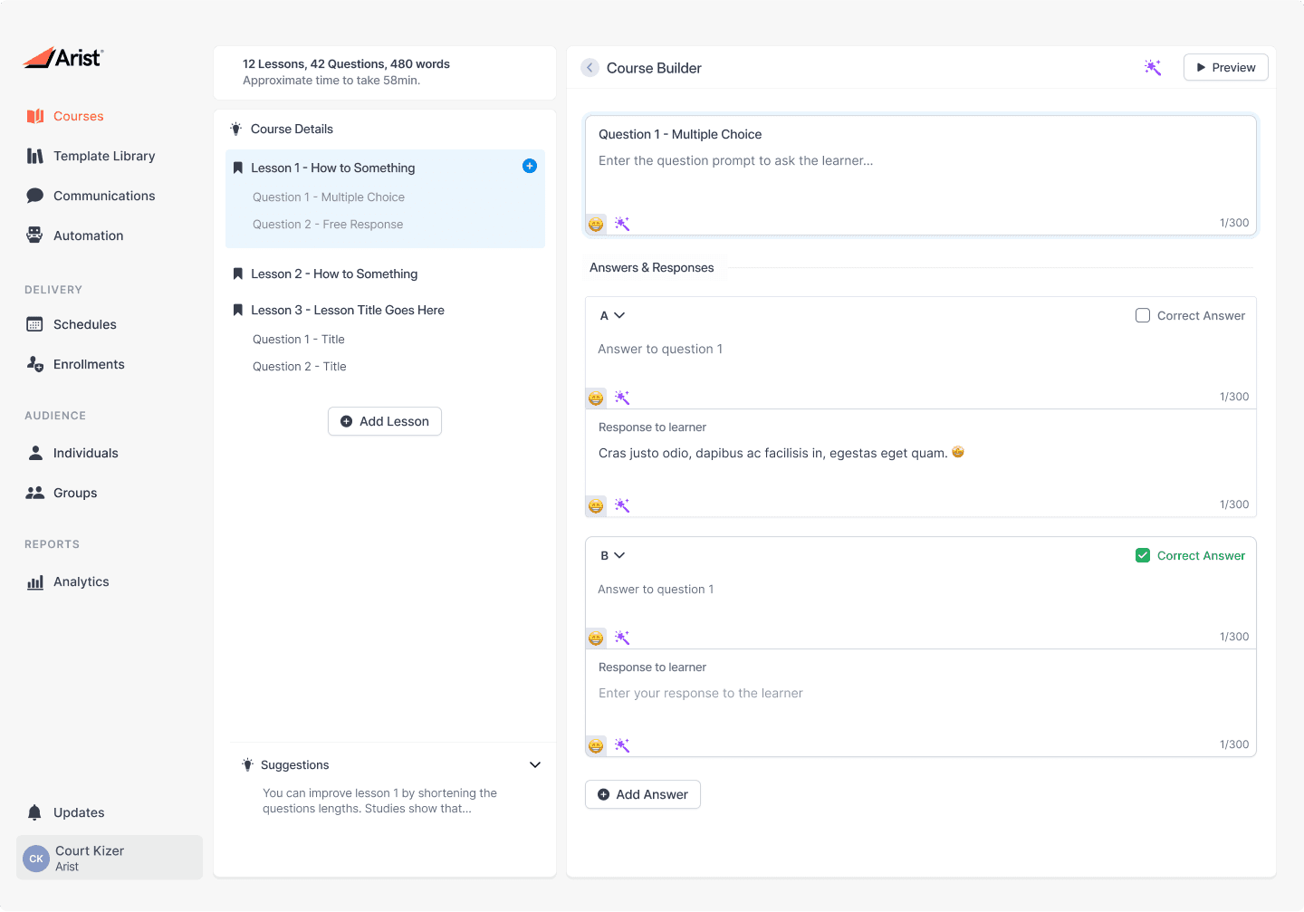
Task: Select Question 1 - Multiple Choice
Action: coord(329,197)
